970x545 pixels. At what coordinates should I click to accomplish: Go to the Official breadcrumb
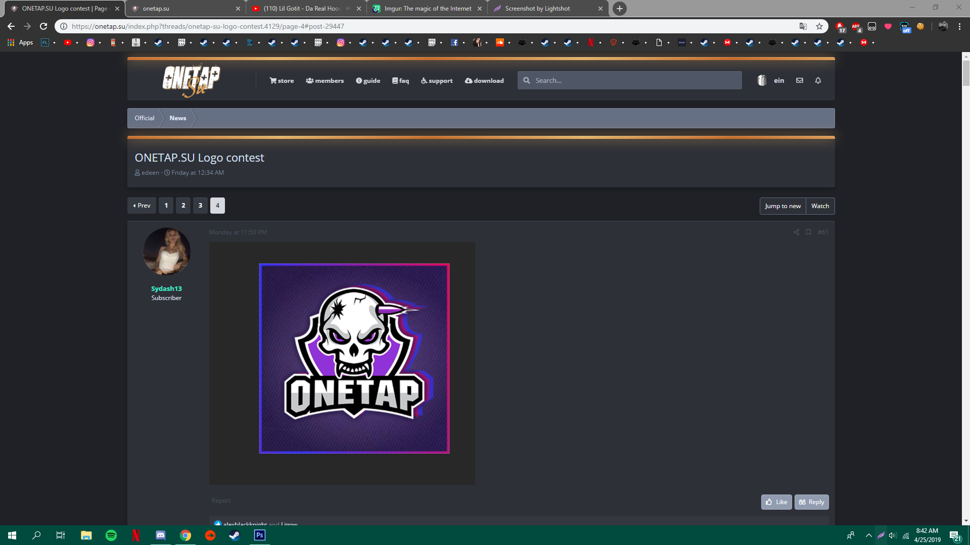[145, 118]
